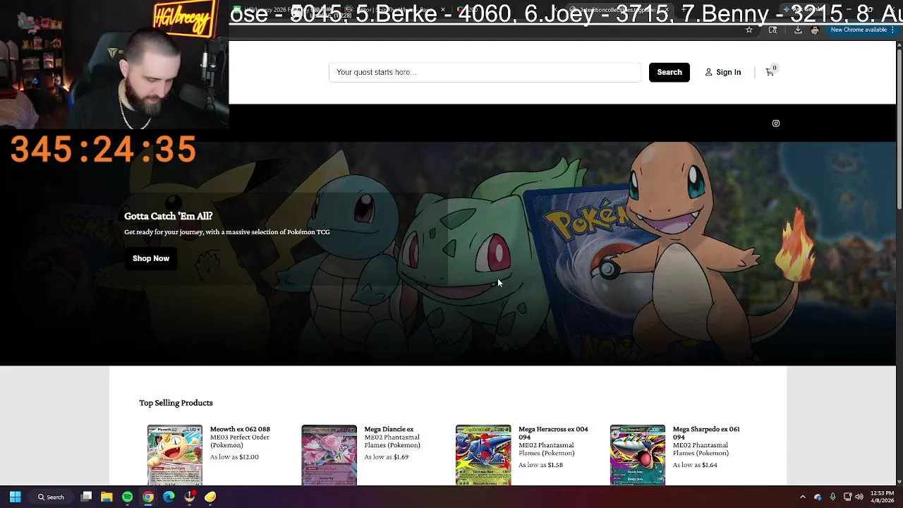
Task: Switch to Google Chrome on the taskbar
Action: tap(148, 497)
